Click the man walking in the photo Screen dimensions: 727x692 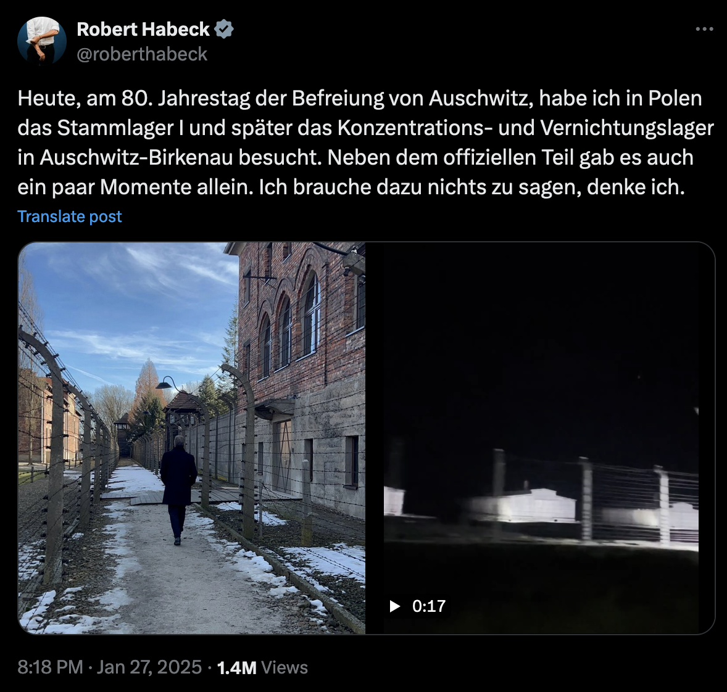point(178,488)
